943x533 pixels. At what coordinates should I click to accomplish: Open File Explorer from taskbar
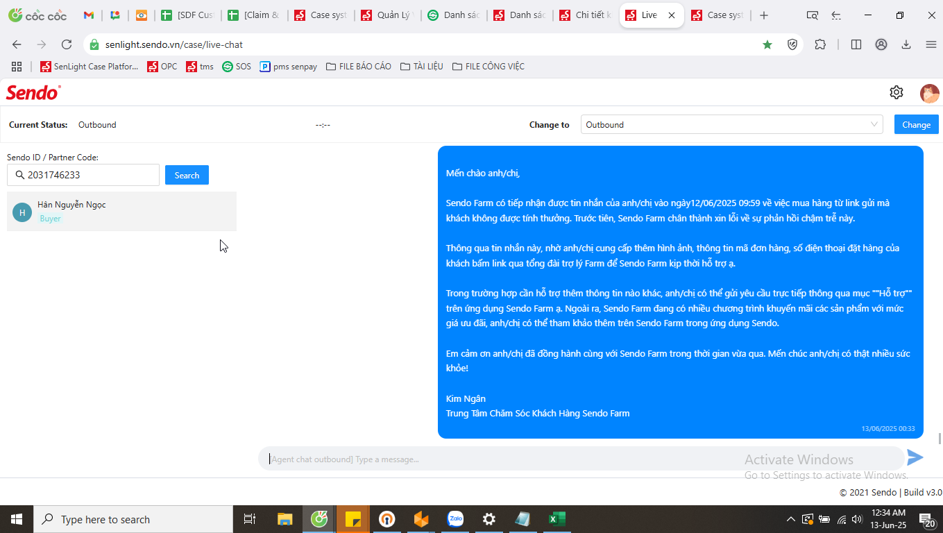pos(285,519)
